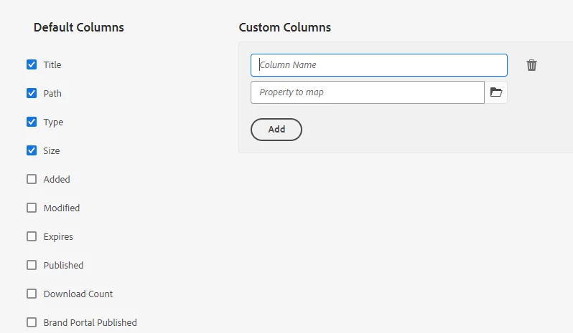This screenshot has width=573, height=333.
Task: Uncheck the Size column checkbox
Action: pos(32,150)
